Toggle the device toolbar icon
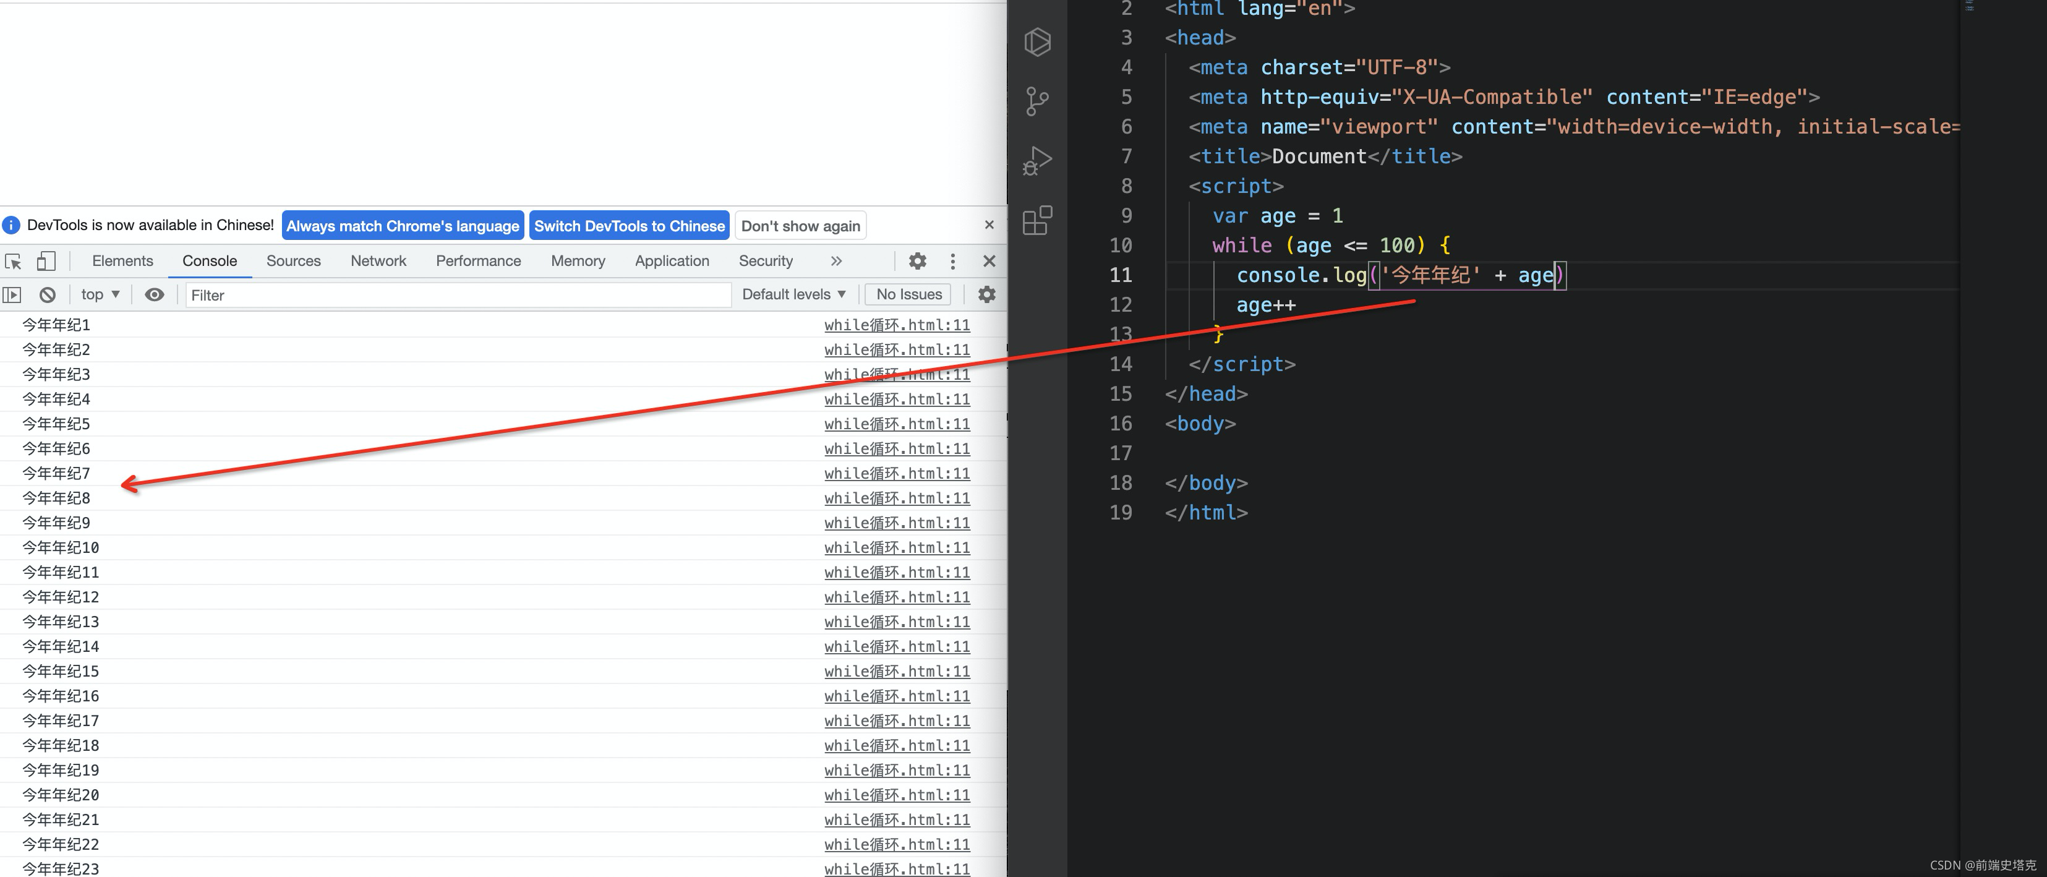Screen dimensions: 2047x877 [46, 260]
